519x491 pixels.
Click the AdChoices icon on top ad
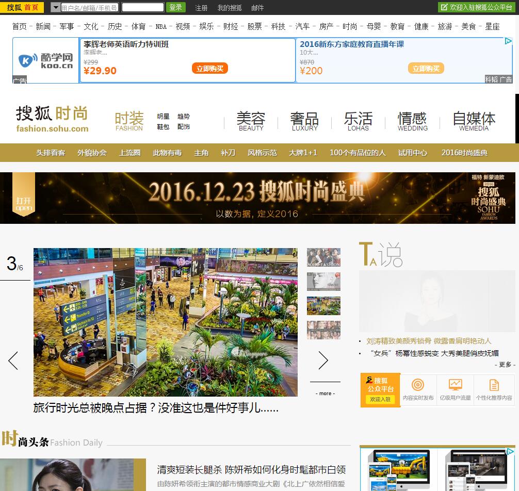[508, 41]
